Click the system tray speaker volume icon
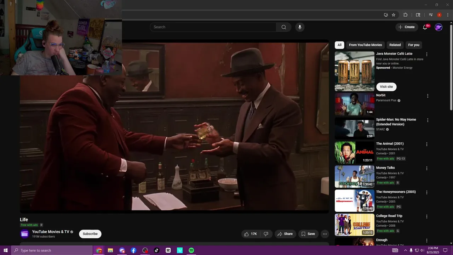This screenshot has width=453, height=255. 422,250
